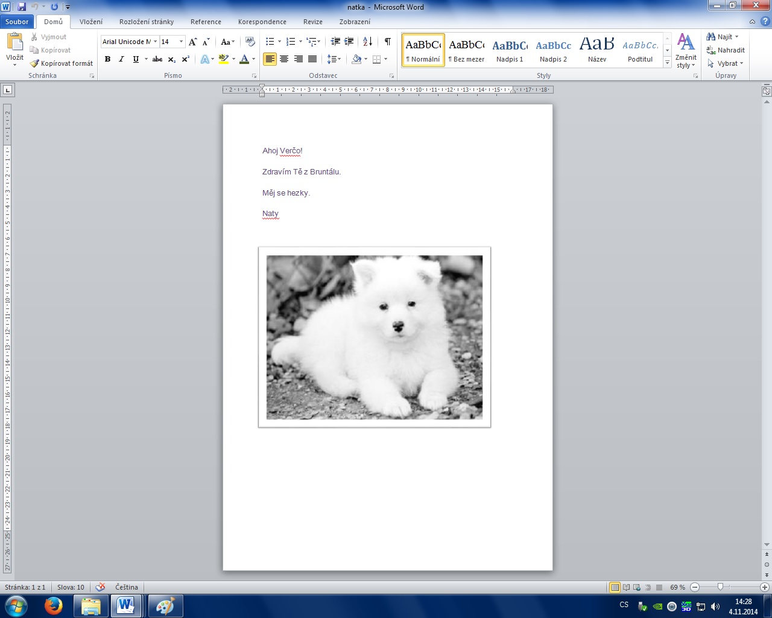This screenshot has height=618, width=772.
Task: Open the font name dropdown
Action: (155, 42)
